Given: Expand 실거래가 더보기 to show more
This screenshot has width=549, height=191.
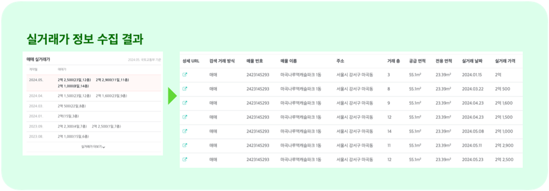Looking at the screenshot, I should [x=93, y=147].
